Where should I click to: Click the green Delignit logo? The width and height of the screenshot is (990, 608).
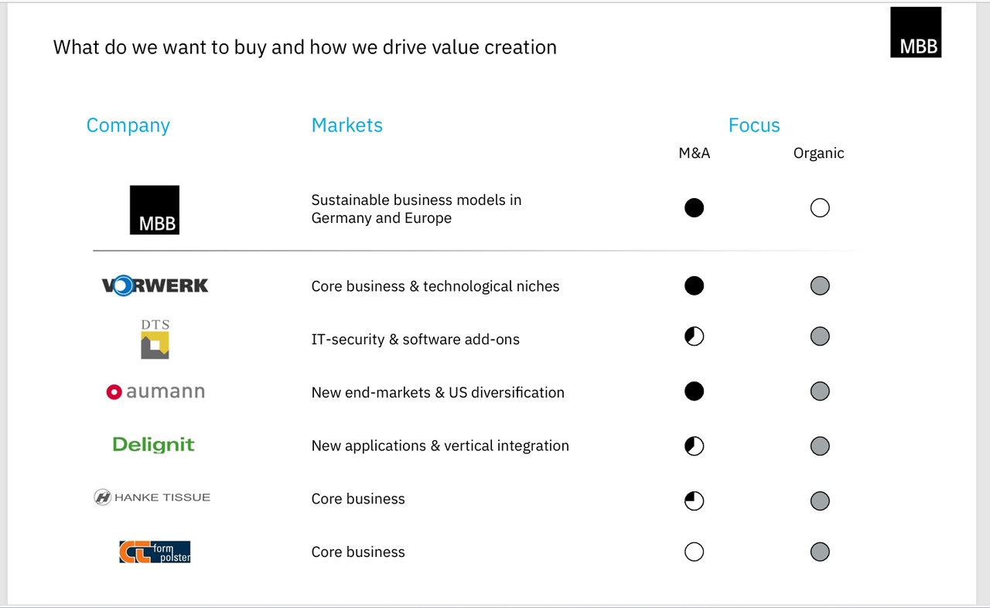click(153, 445)
